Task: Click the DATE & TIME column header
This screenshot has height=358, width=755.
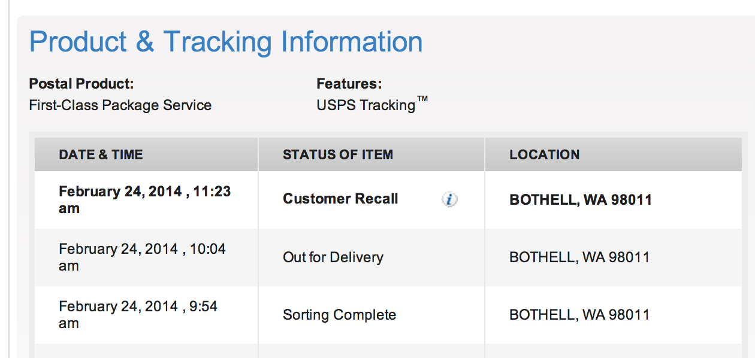Action: (x=101, y=154)
